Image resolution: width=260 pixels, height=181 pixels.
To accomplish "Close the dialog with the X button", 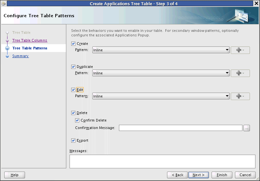I will [256, 4].
